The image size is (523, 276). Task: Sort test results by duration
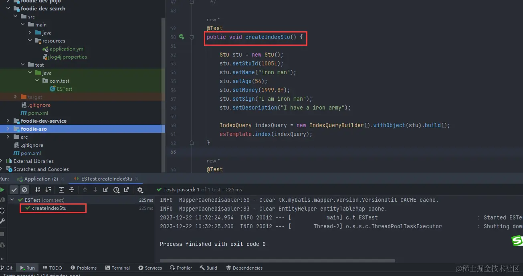click(48, 190)
